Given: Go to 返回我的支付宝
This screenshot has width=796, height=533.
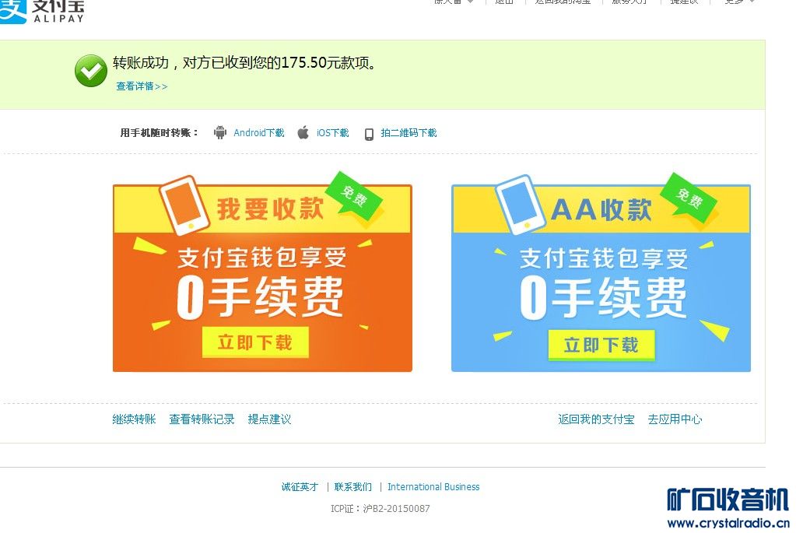Looking at the screenshot, I should click(597, 419).
